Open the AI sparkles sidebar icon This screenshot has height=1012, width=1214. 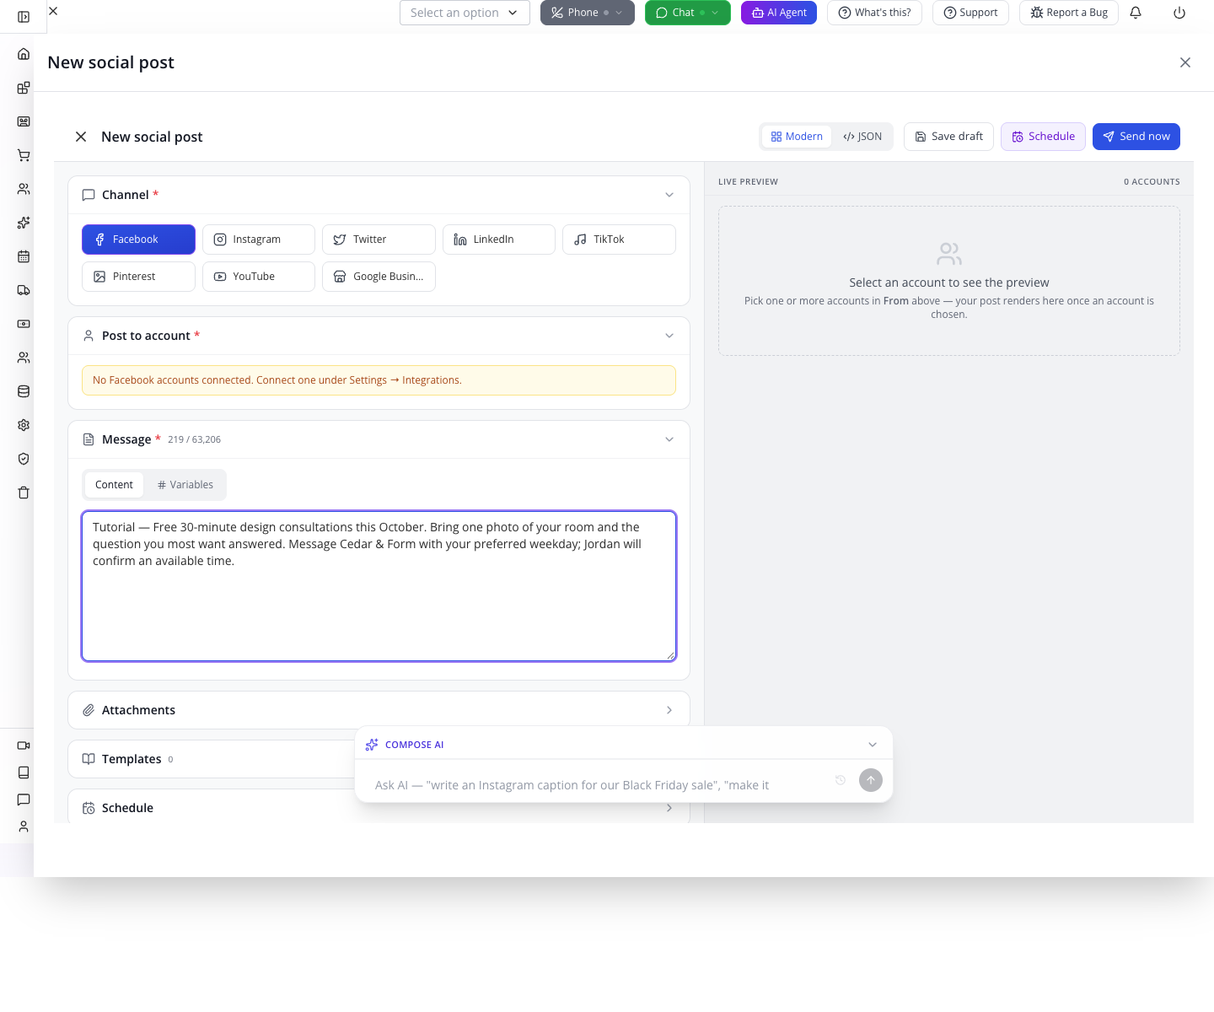24,223
